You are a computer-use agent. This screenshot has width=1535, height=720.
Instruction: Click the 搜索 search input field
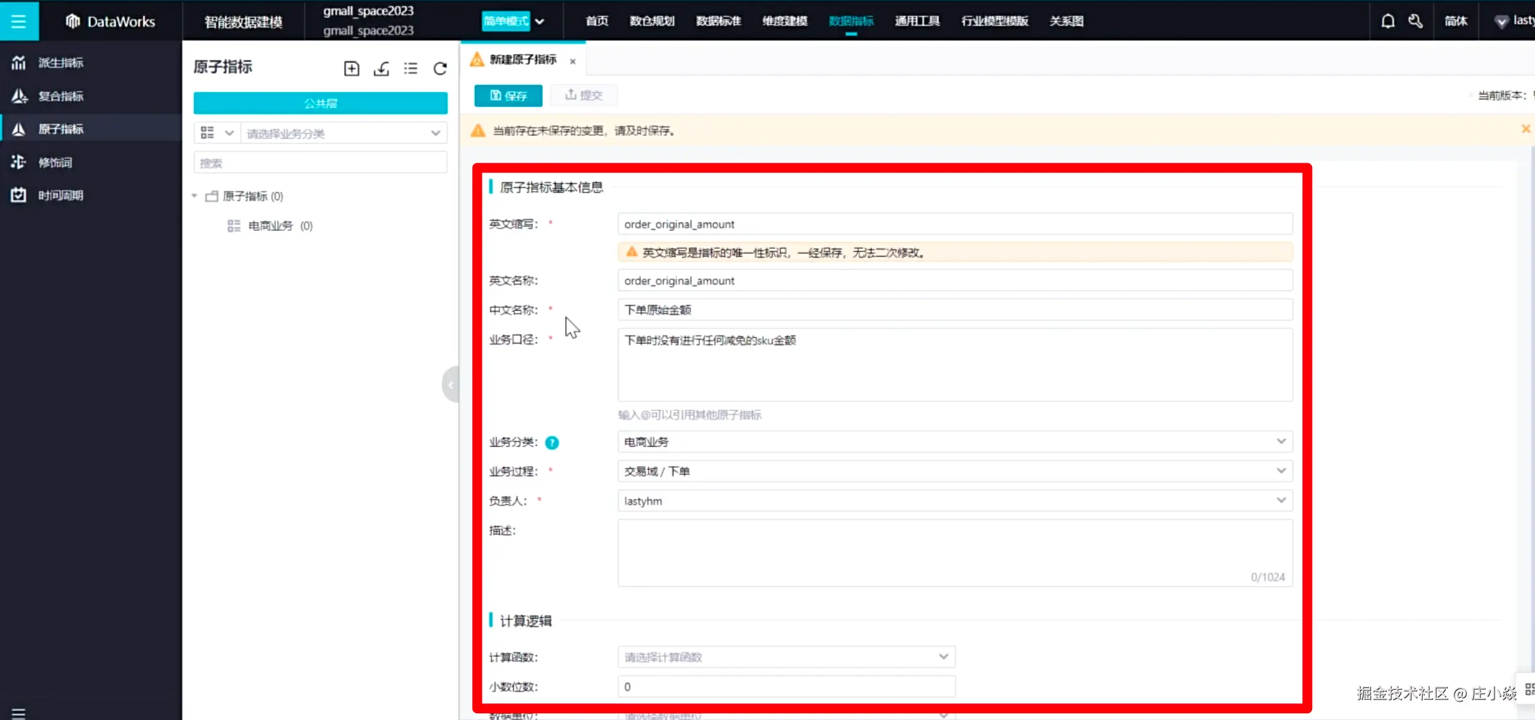(320, 163)
